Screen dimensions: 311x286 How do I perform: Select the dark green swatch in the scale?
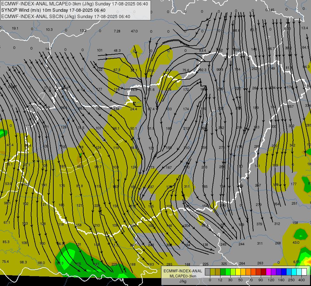(x=223, y=272)
